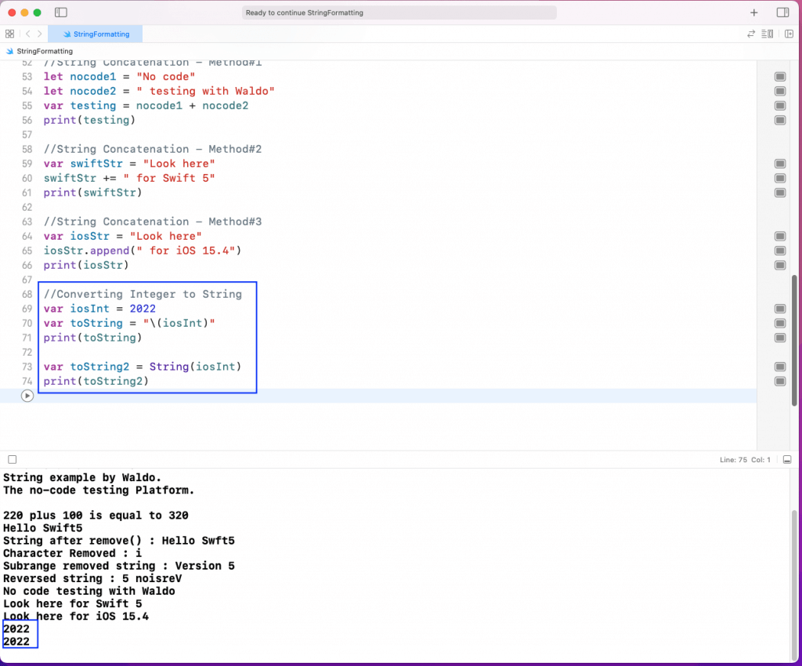Click the code review arrows icon

click(752, 34)
